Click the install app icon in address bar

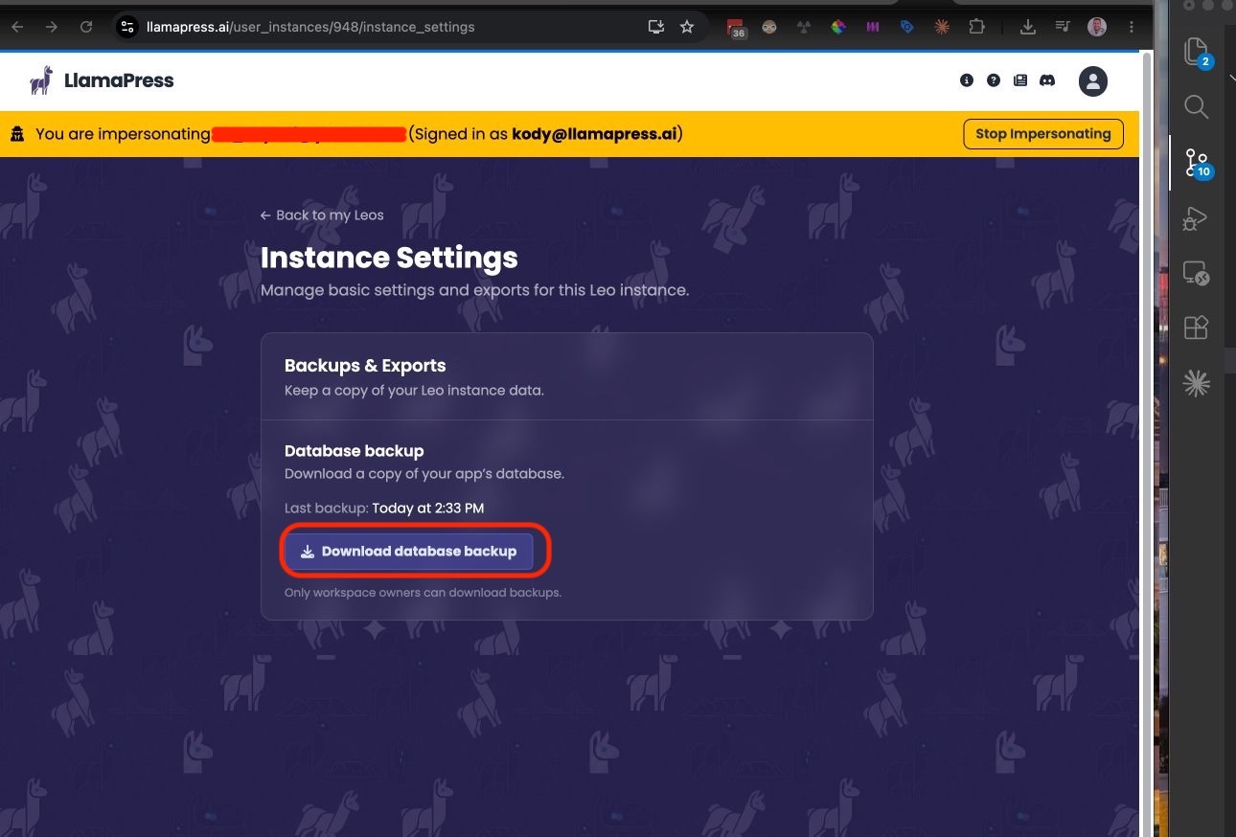click(x=656, y=27)
